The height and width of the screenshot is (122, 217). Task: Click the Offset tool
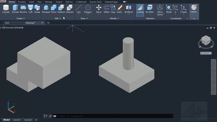106,9
